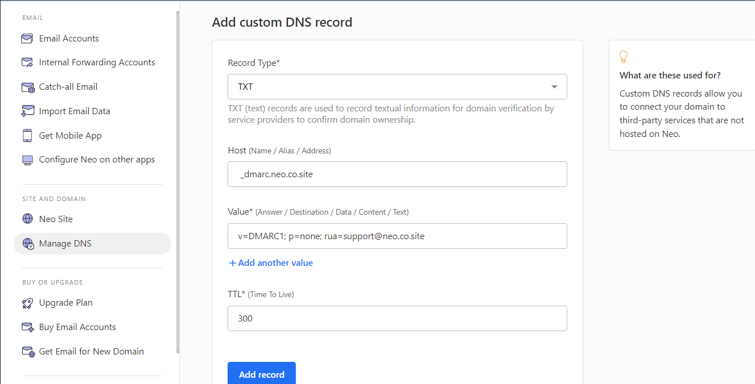Select Manage DNS menu item

pyautogui.click(x=92, y=244)
